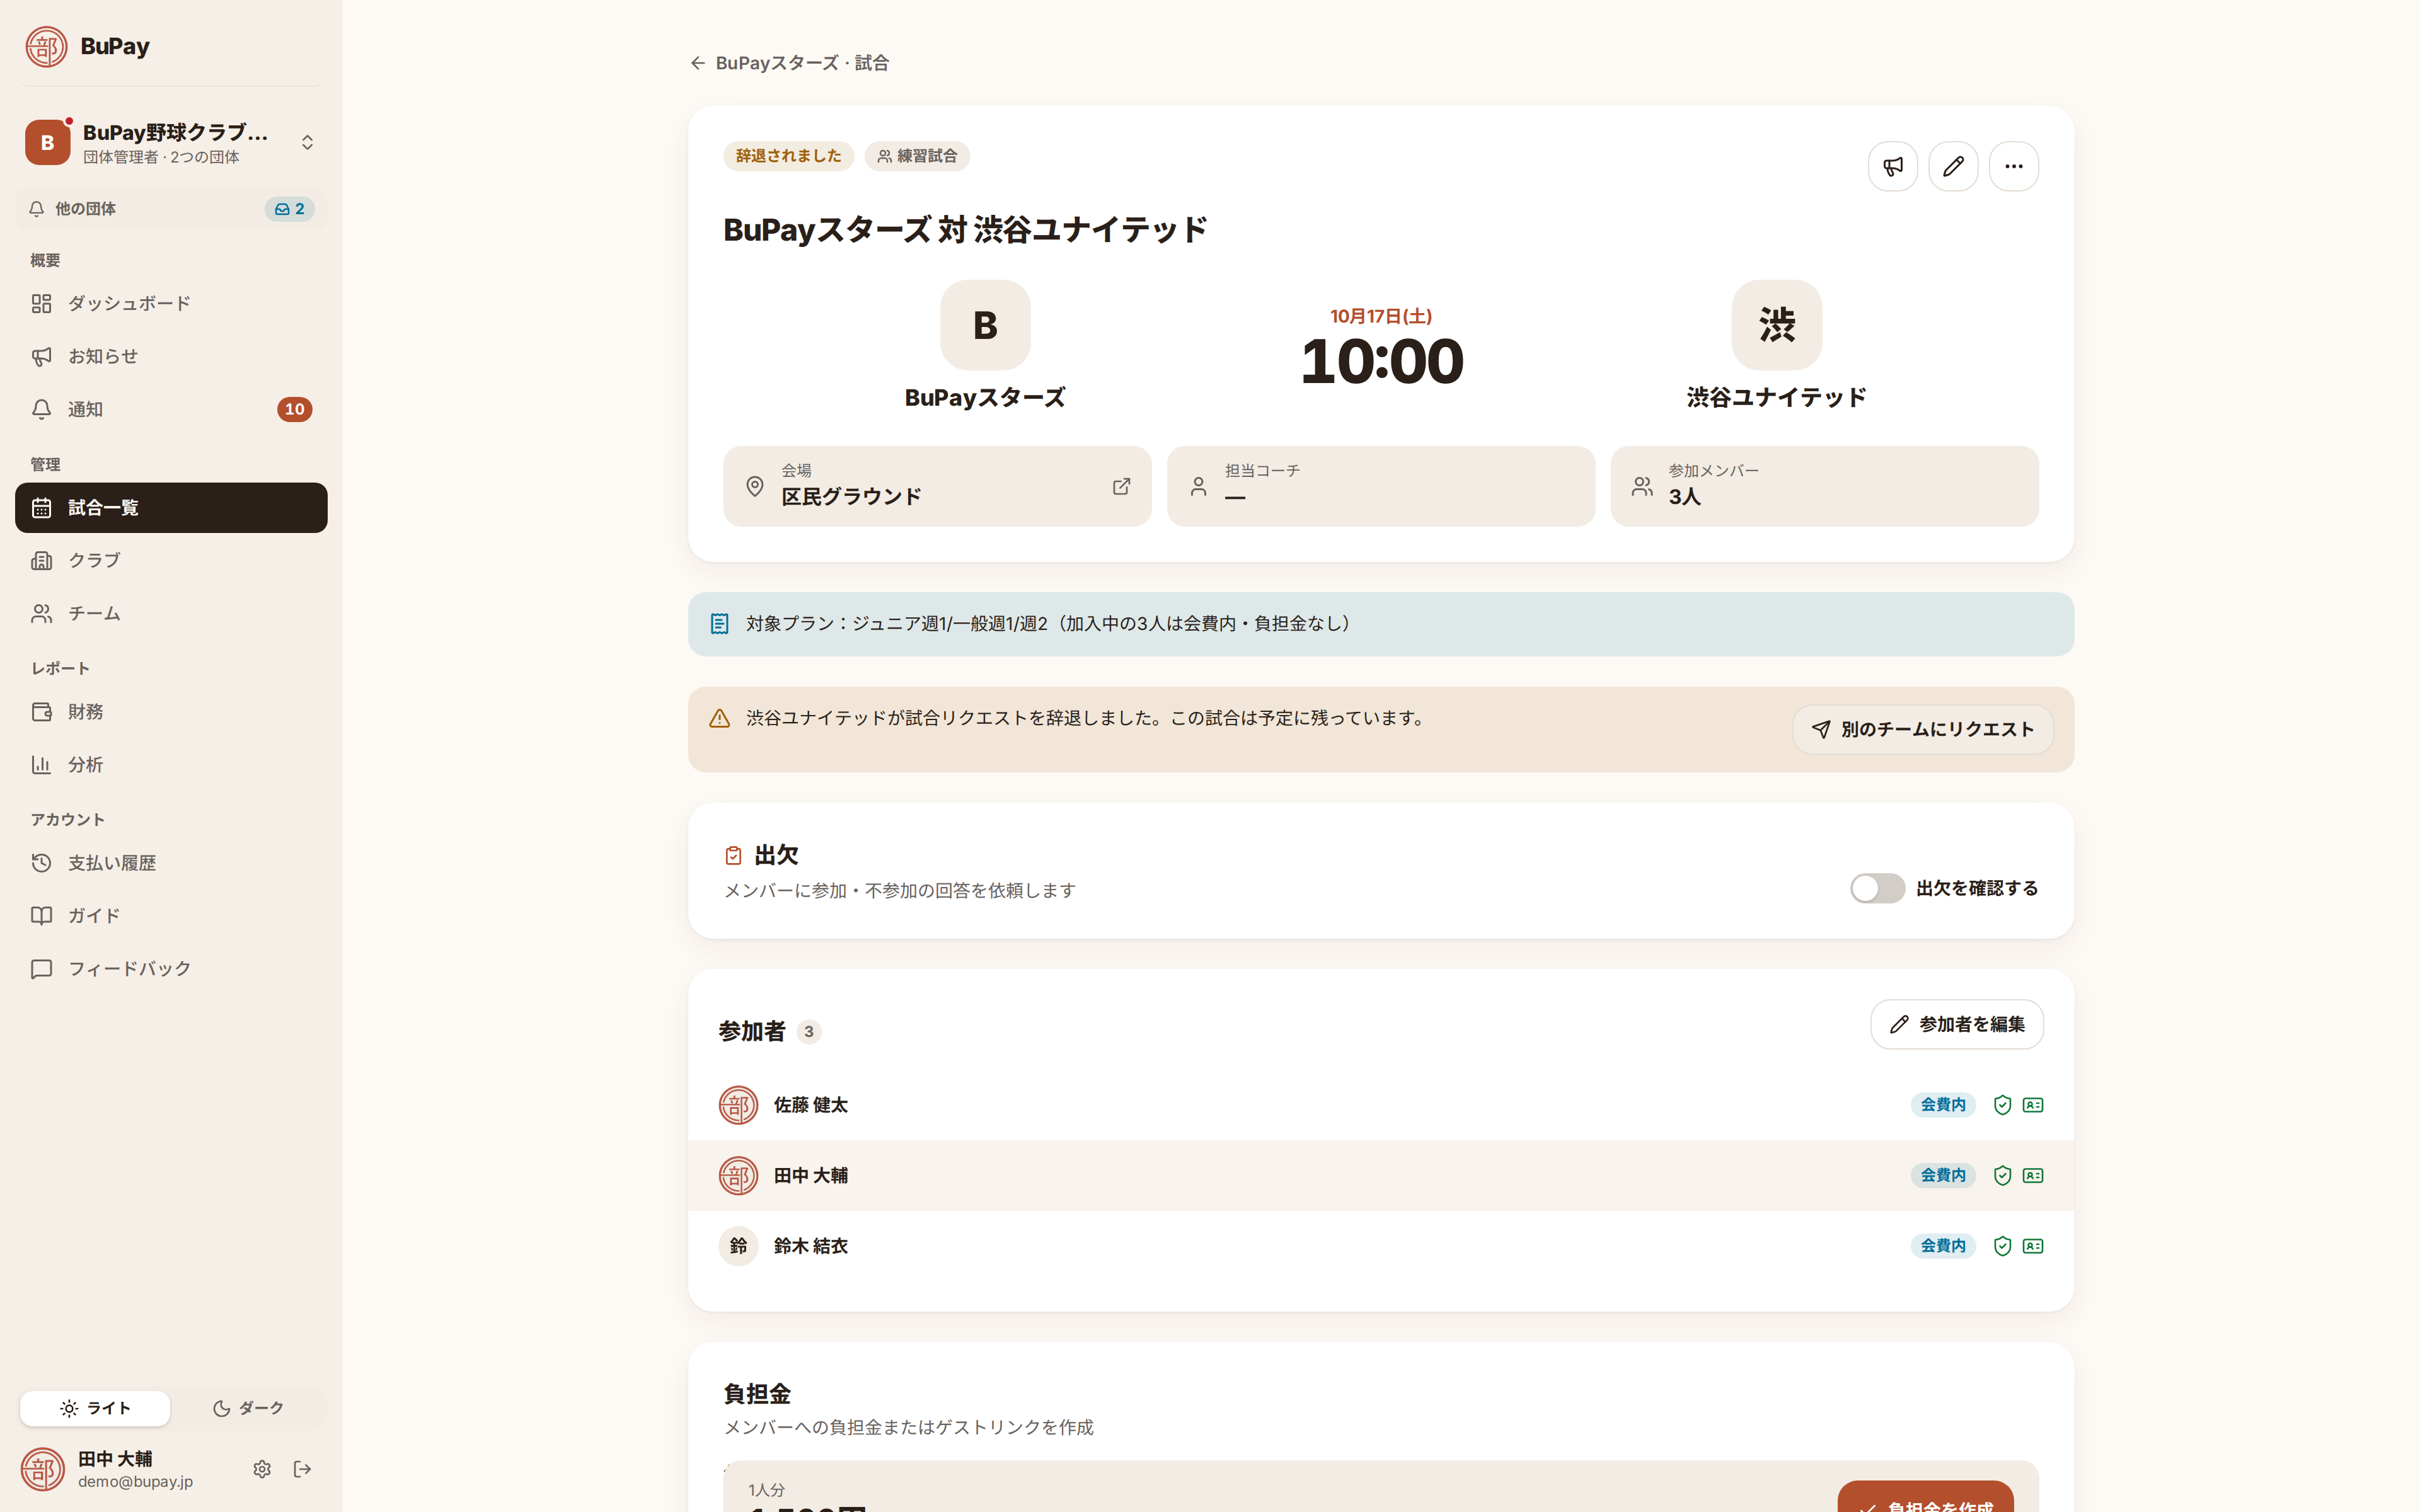
Task: Click the B team avatar for BuPayスターズ
Action: 985,325
